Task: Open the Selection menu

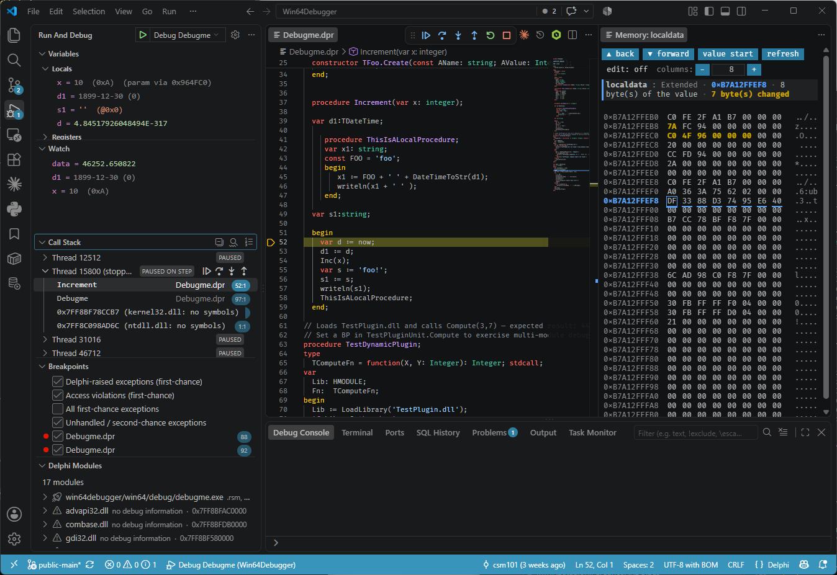Action: point(89,11)
